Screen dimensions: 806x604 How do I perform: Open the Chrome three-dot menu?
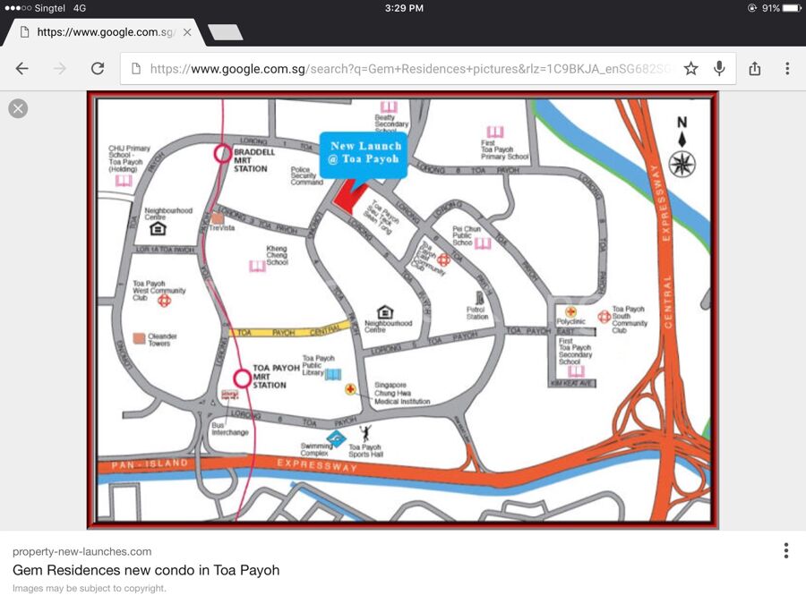tap(787, 69)
